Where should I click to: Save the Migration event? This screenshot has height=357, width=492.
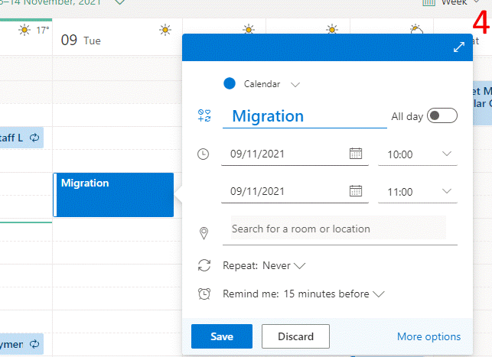click(222, 336)
